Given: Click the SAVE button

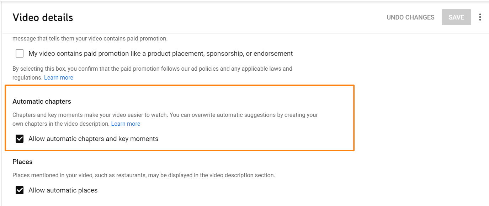Looking at the screenshot, I should tap(456, 17).
